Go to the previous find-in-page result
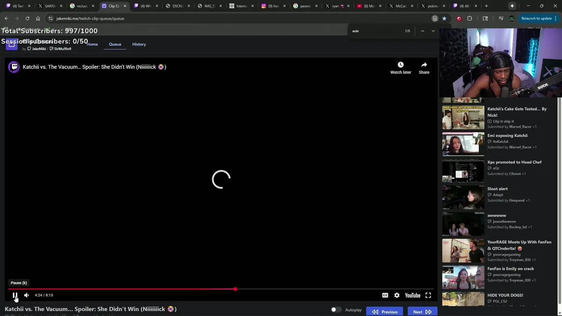Image resolution: width=562 pixels, height=316 pixels. coord(422,31)
